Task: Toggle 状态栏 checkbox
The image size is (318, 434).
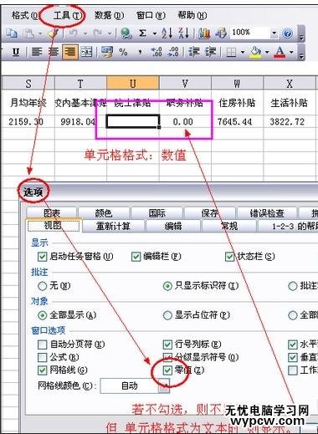Action: pos(229,257)
